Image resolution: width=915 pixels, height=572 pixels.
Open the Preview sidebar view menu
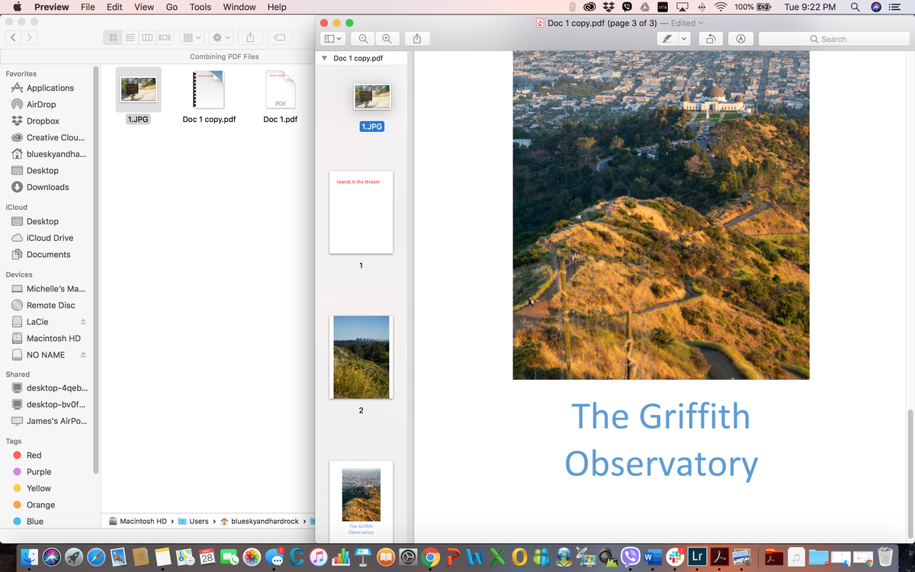click(x=333, y=38)
